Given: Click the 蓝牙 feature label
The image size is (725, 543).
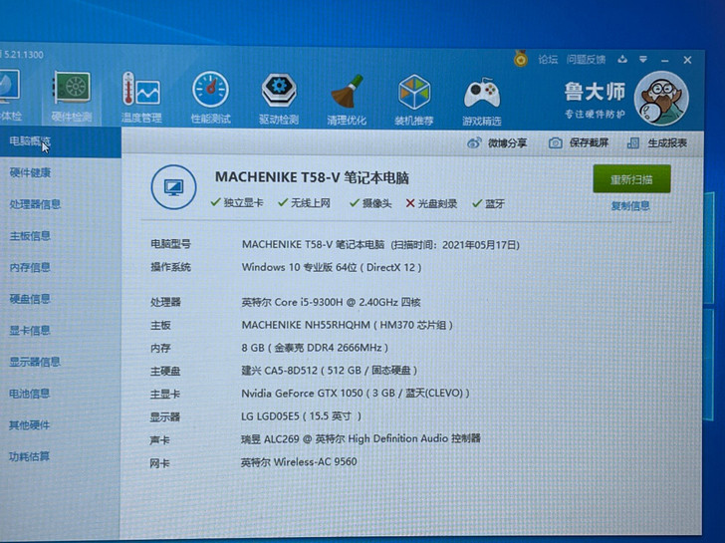Looking at the screenshot, I should tap(494, 203).
